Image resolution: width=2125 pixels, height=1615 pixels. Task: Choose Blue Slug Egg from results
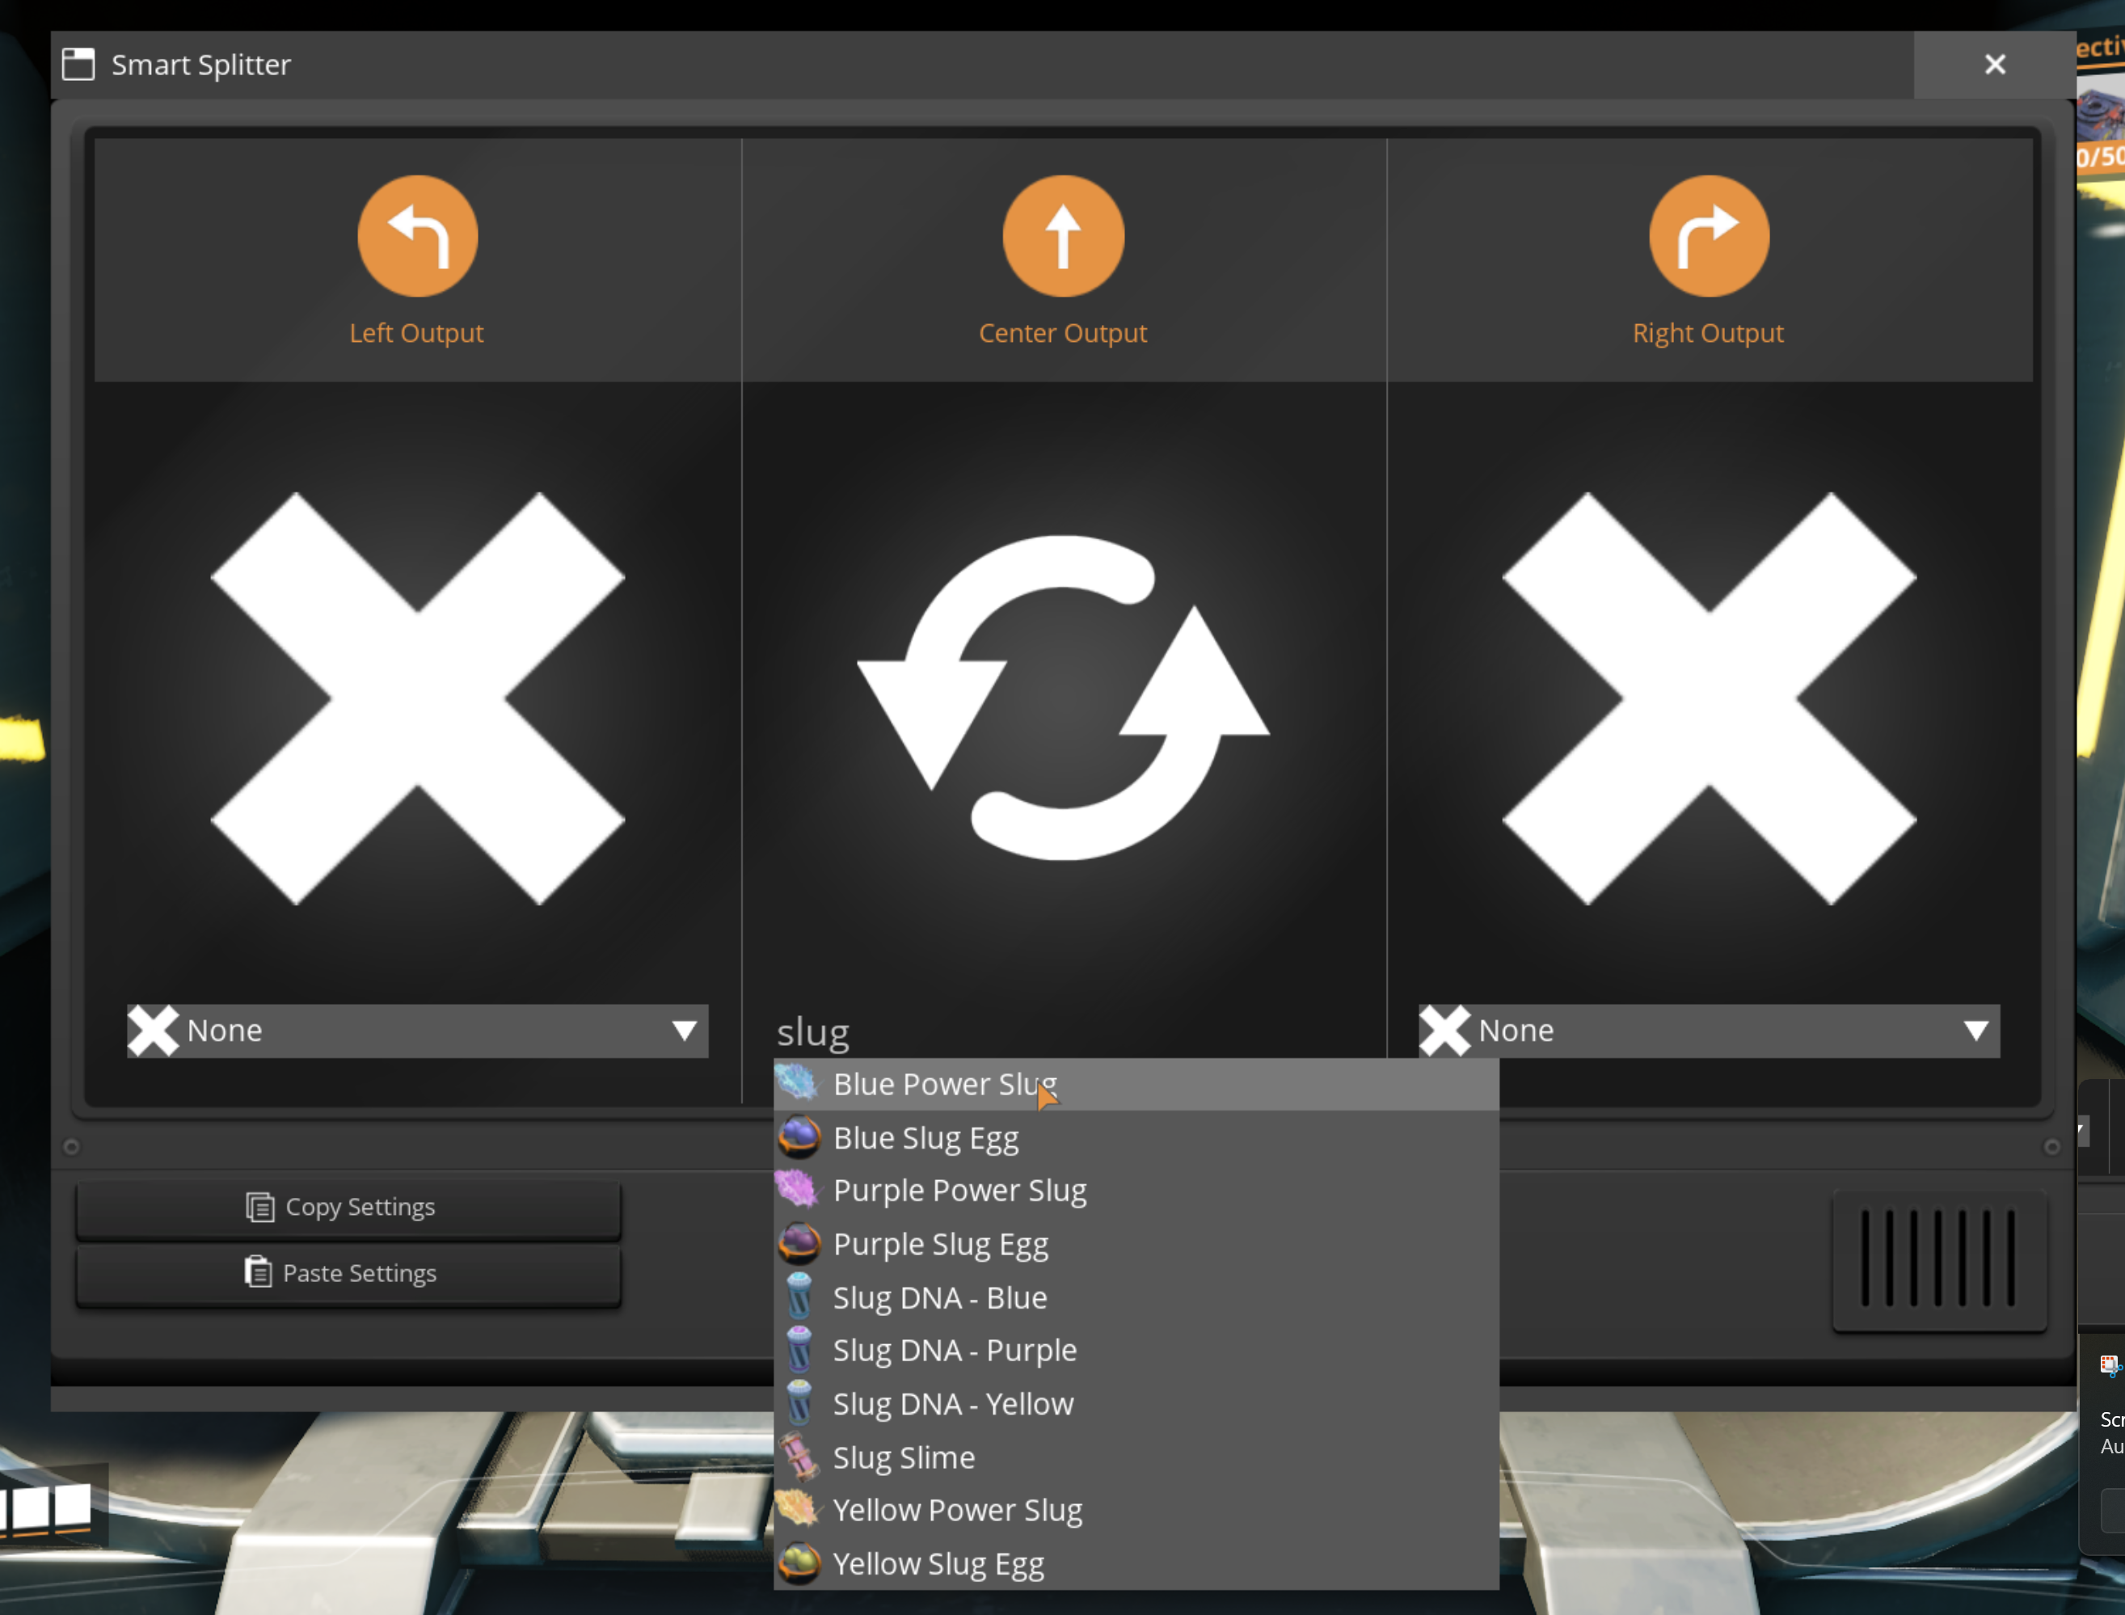coord(925,1138)
